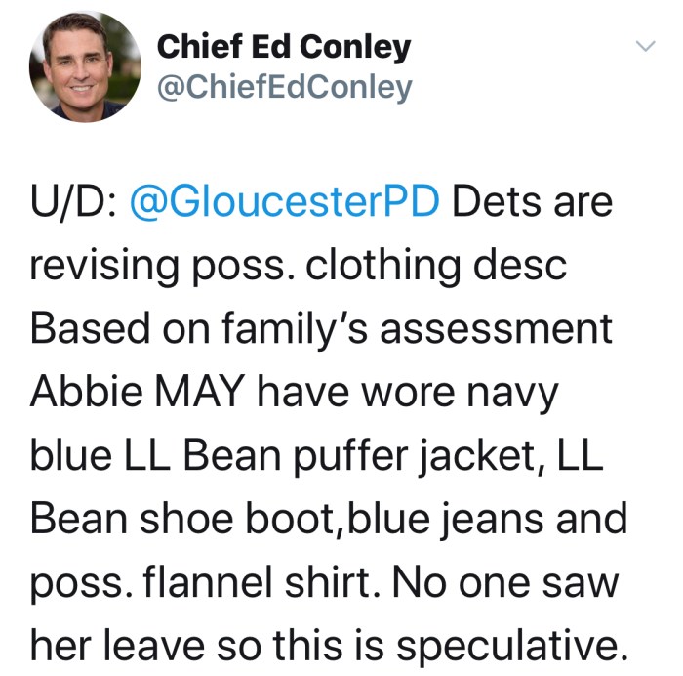Click the @ChiefEdConley handle
683x676 pixels.
284,88
